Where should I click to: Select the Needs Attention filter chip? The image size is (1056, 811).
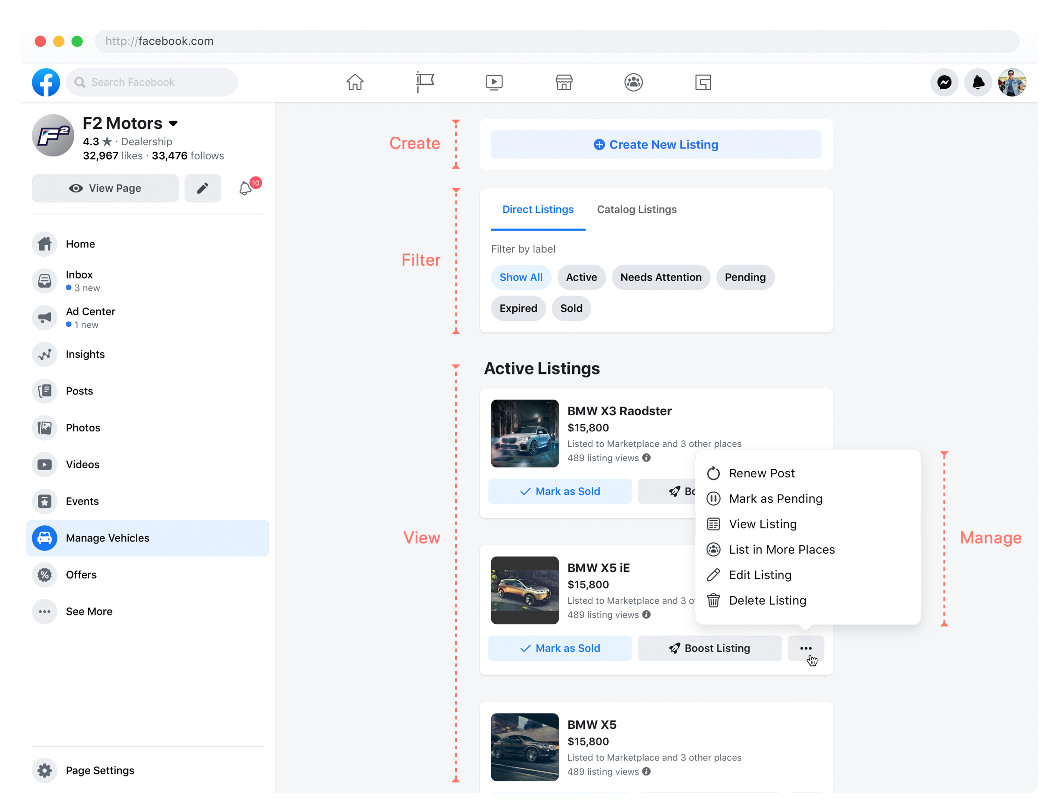point(660,277)
